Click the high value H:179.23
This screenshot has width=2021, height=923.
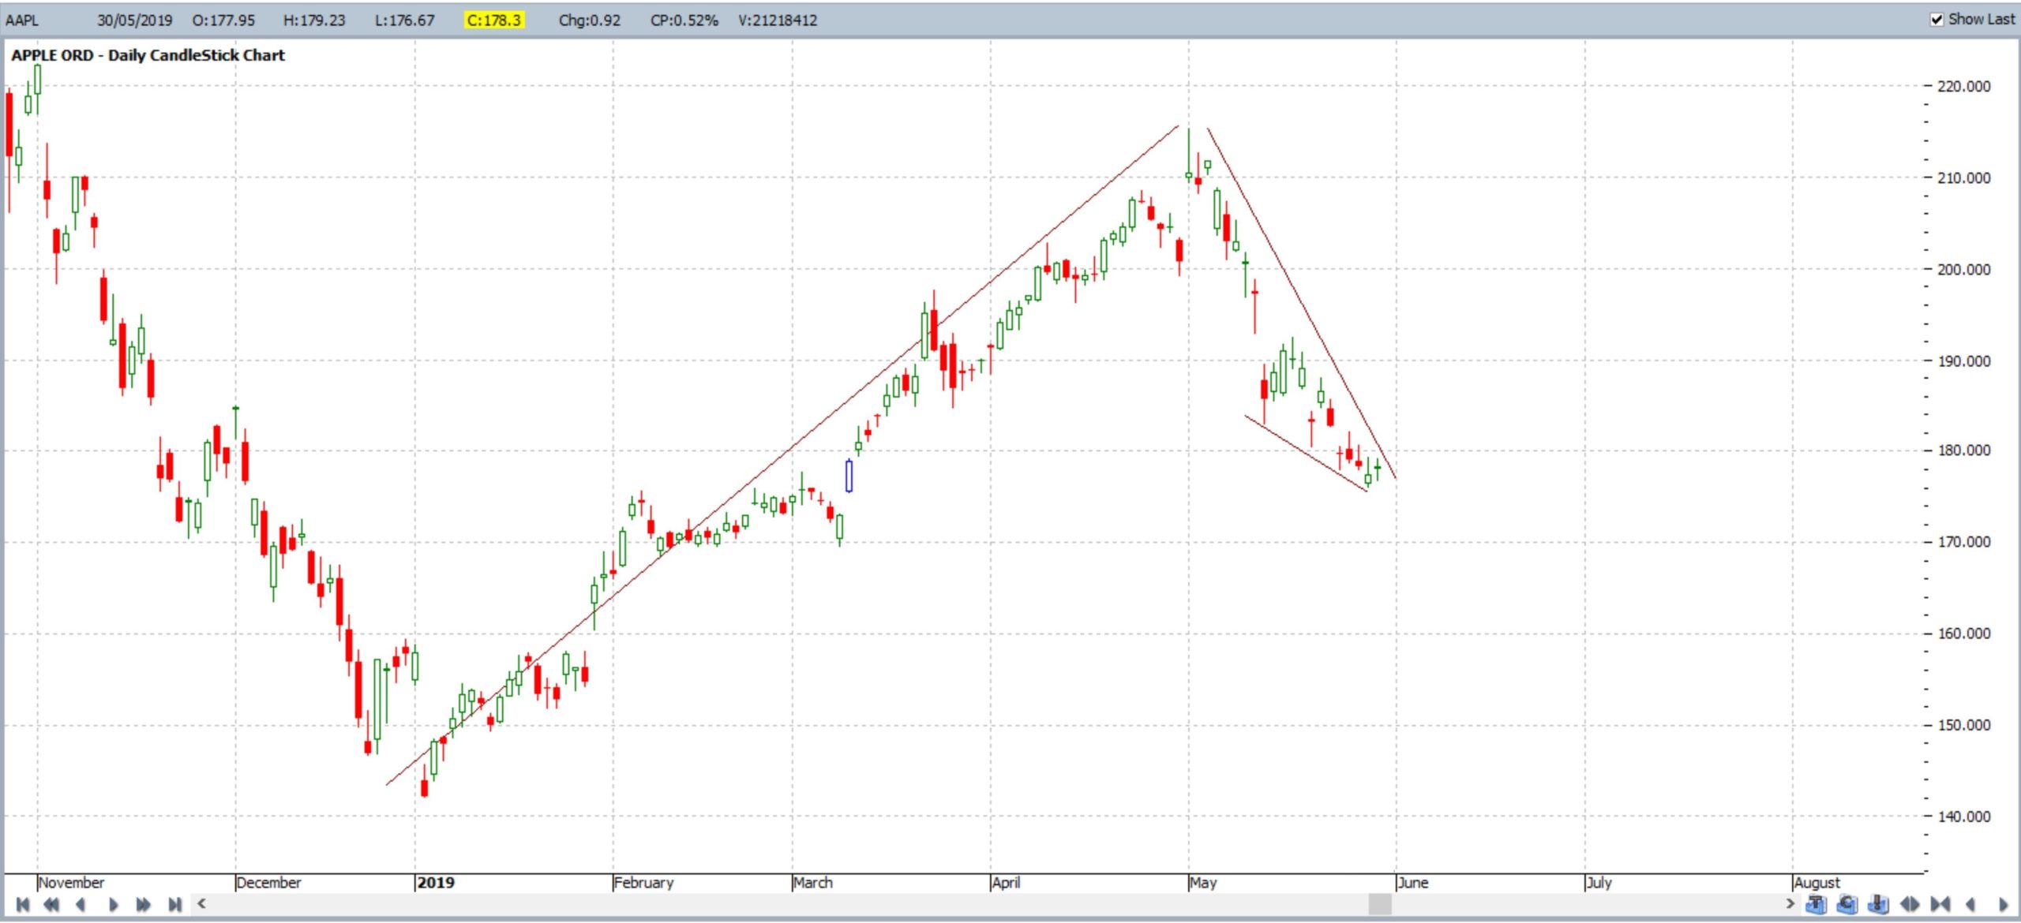pyautogui.click(x=314, y=20)
